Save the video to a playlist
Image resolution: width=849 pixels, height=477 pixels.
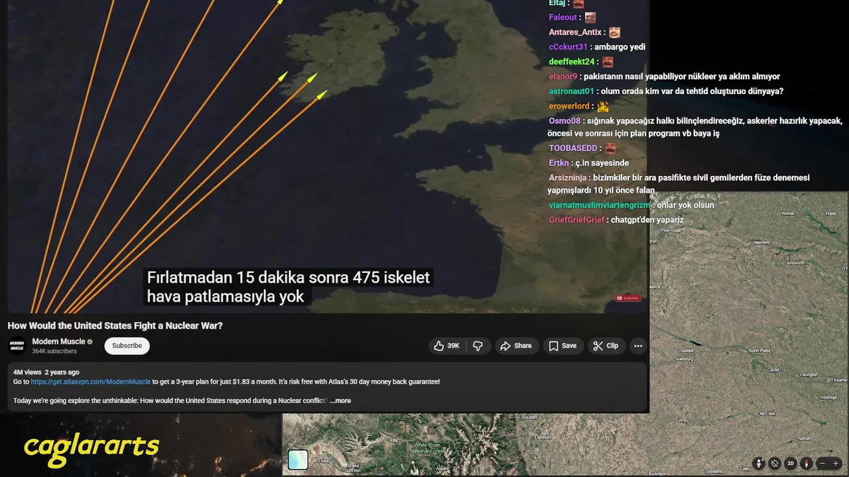(562, 346)
